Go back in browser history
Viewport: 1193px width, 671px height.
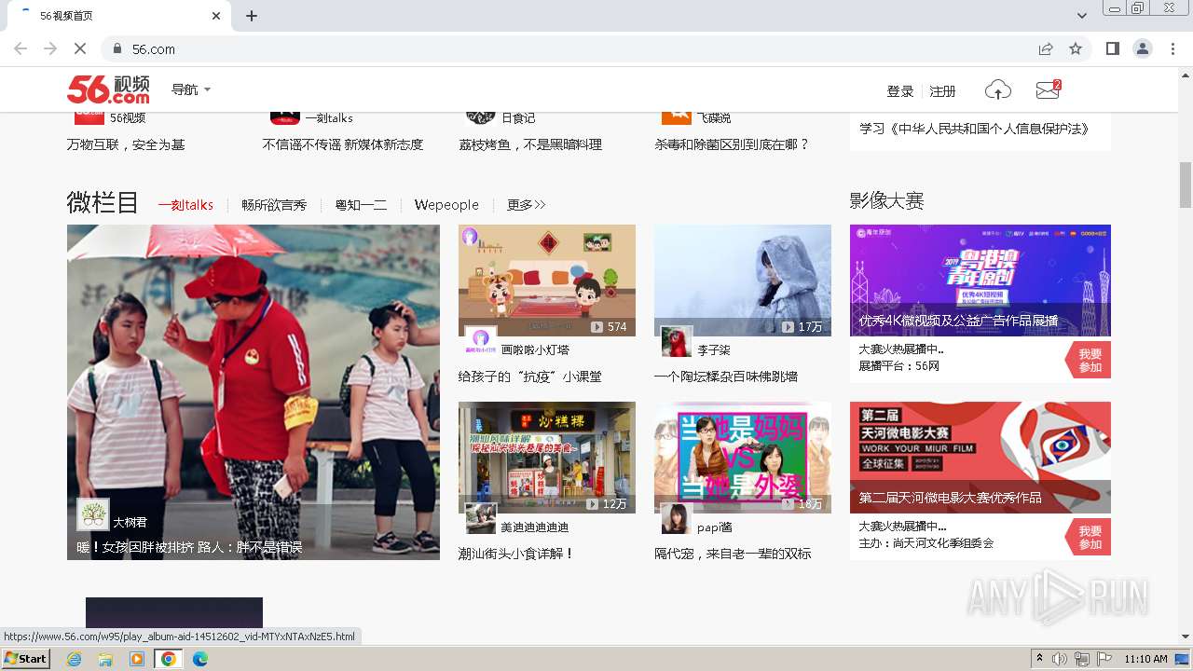click(x=21, y=48)
